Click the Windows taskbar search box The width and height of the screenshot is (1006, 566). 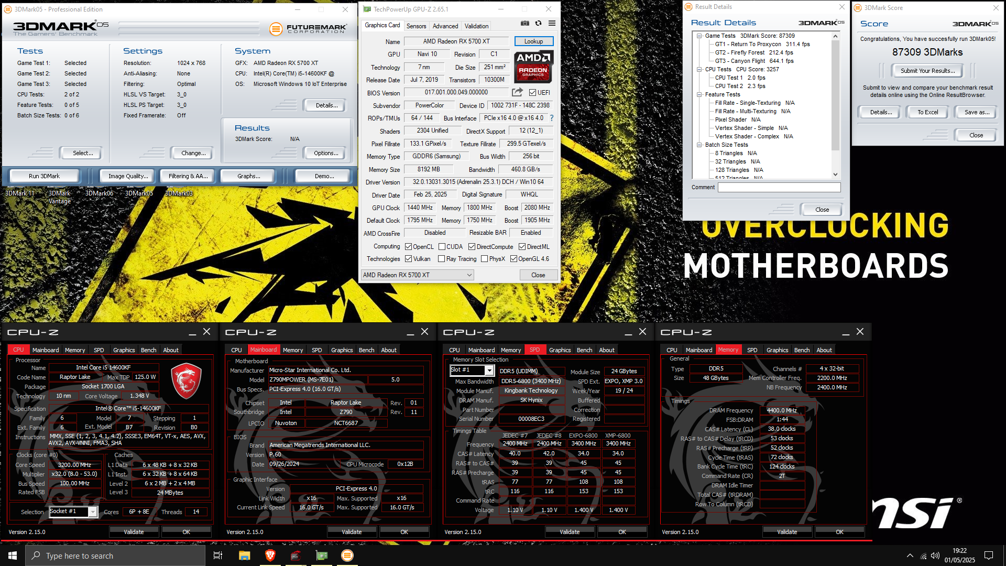click(115, 556)
